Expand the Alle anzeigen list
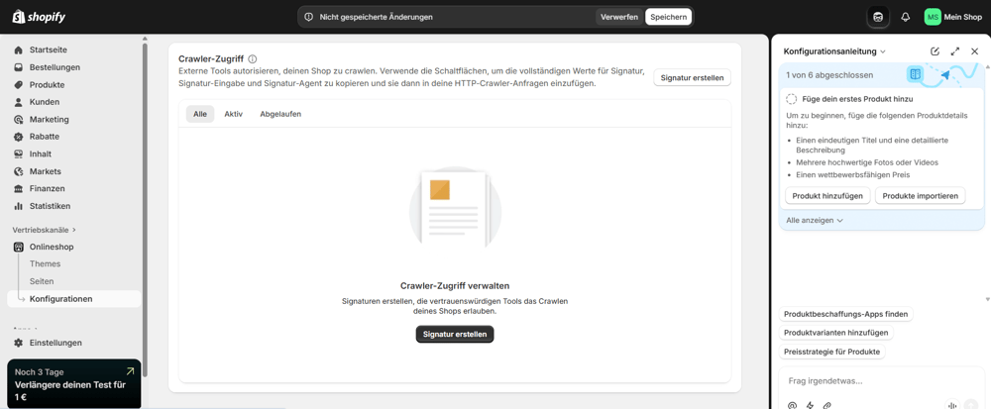 pos(815,221)
